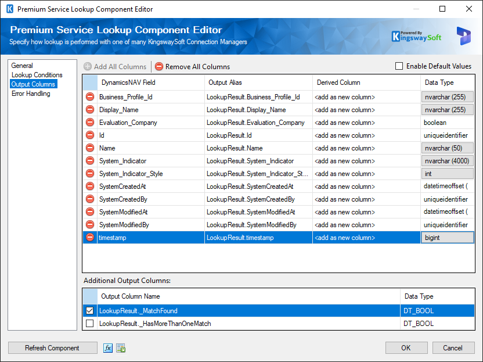The width and height of the screenshot is (483, 362).
Task: Click the Derived Column header
Action: point(366,83)
